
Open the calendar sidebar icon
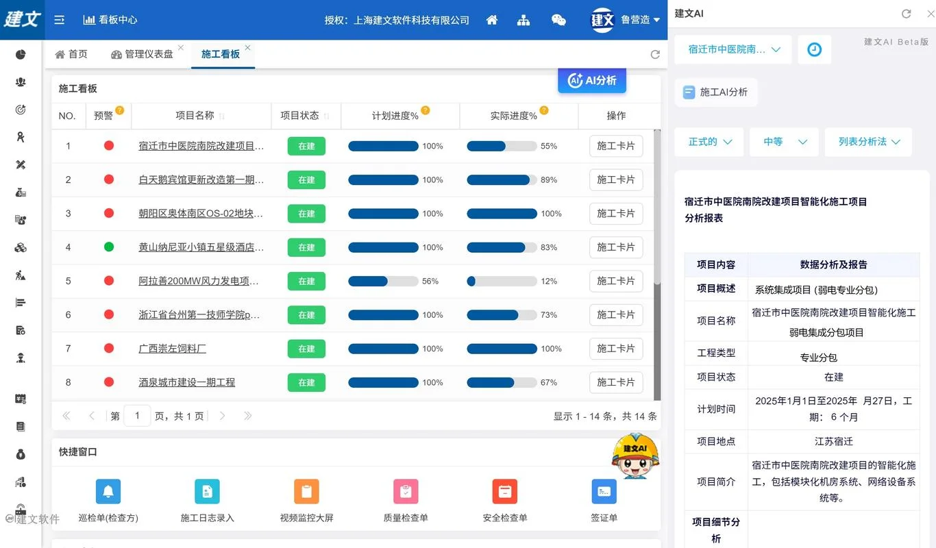coord(21,399)
